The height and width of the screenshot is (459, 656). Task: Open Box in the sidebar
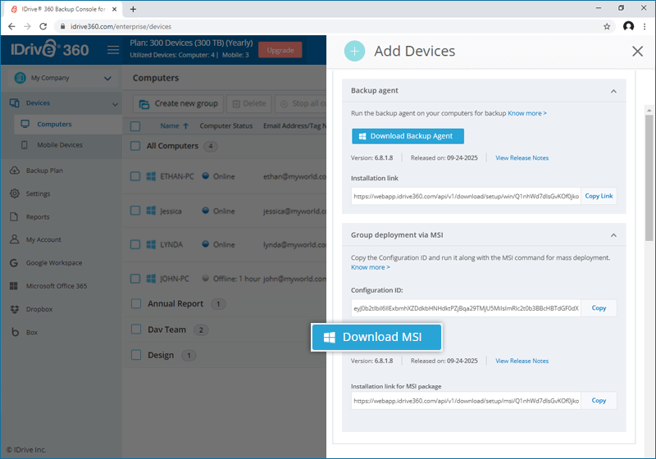pyautogui.click(x=32, y=332)
